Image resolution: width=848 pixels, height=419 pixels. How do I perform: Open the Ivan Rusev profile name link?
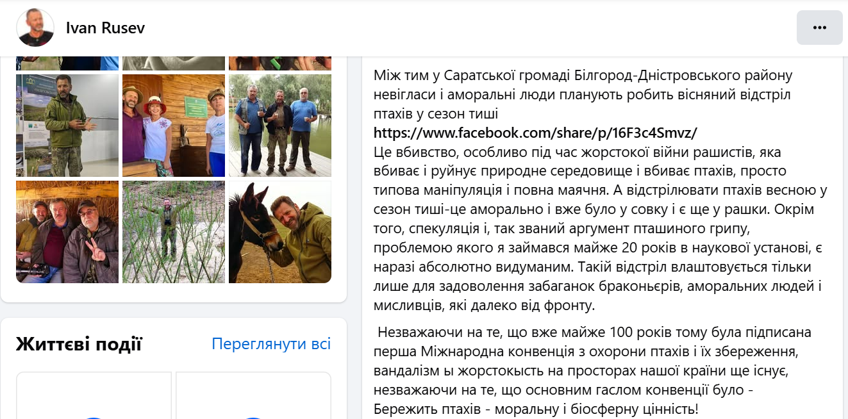(x=105, y=28)
